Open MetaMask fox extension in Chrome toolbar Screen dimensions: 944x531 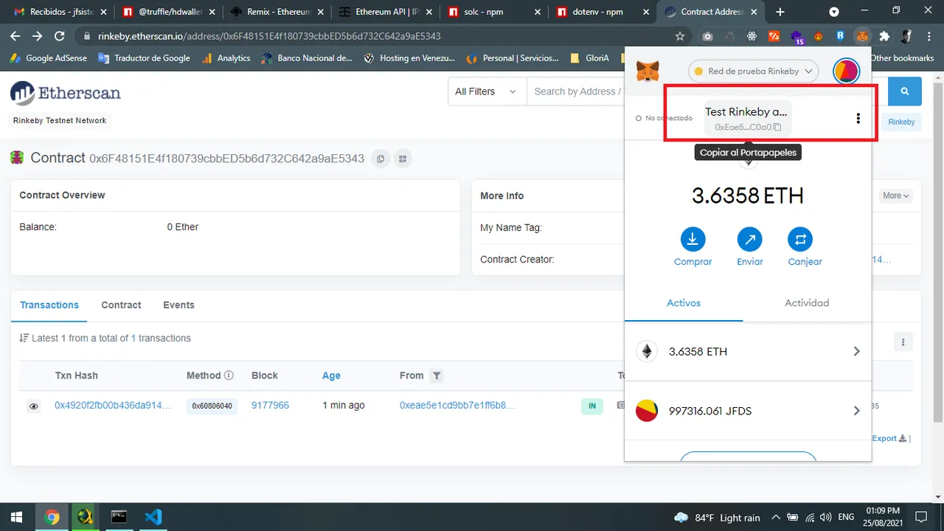pyautogui.click(x=862, y=36)
